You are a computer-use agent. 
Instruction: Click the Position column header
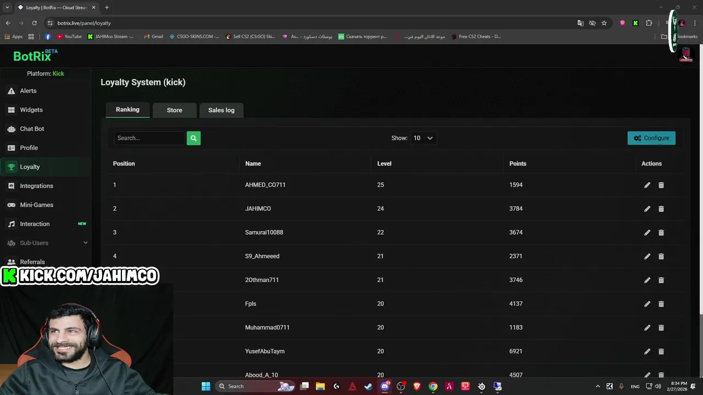click(x=124, y=163)
